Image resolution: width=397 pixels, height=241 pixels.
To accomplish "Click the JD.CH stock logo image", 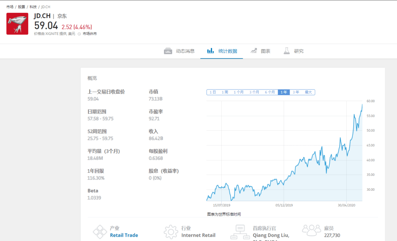I will click(x=17, y=24).
